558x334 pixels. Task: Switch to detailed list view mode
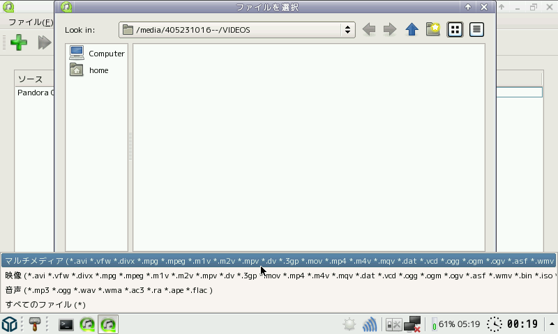(476, 29)
